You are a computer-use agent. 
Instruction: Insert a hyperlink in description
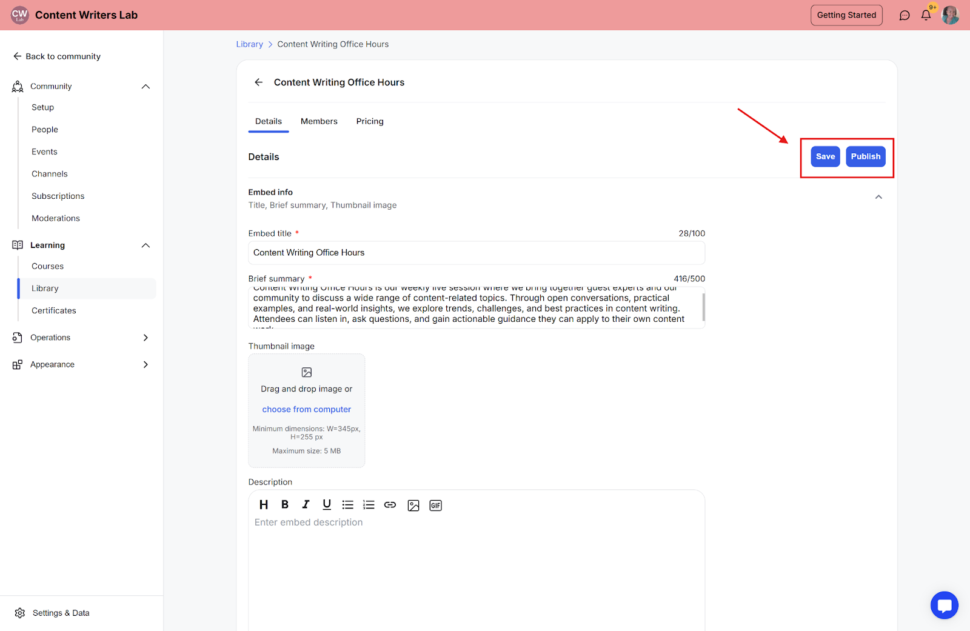pyautogui.click(x=390, y=505)
